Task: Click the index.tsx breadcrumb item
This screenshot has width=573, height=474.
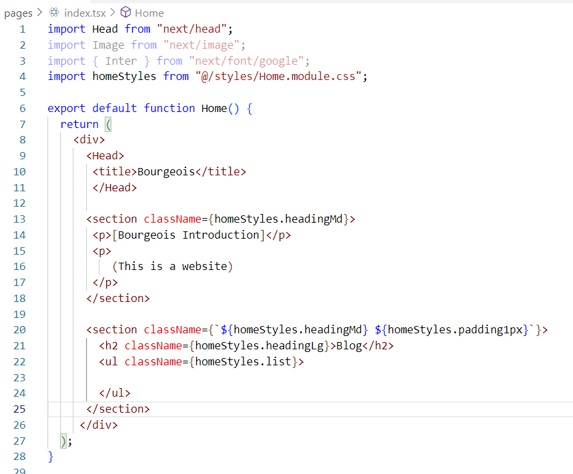Action: coord(85,13)
